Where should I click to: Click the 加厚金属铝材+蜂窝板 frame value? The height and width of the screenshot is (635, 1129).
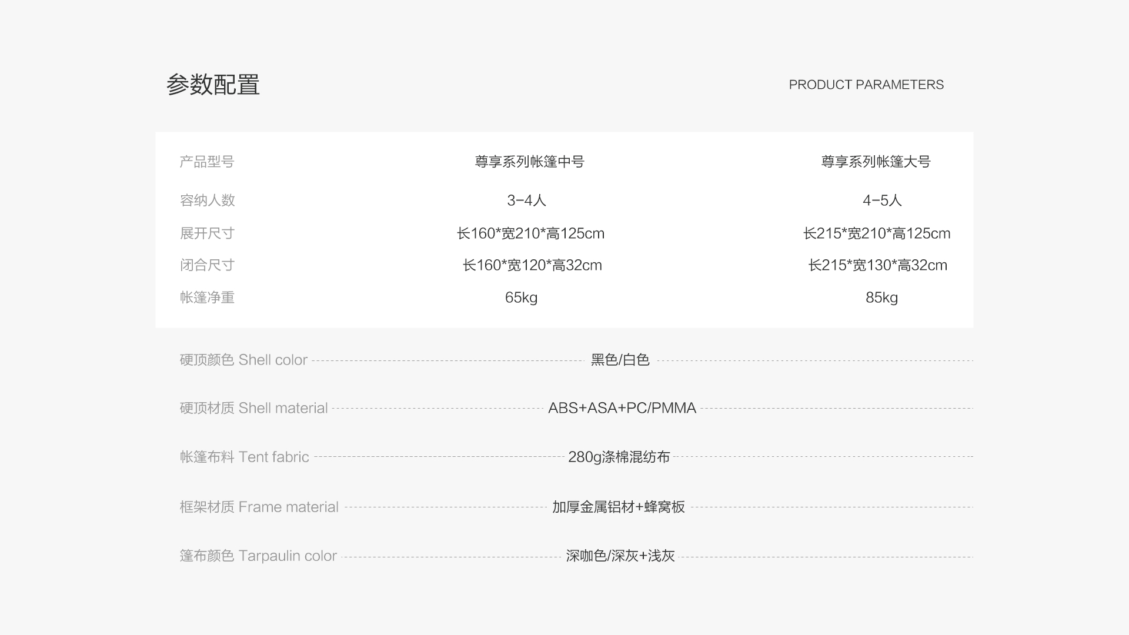(618, 507)
